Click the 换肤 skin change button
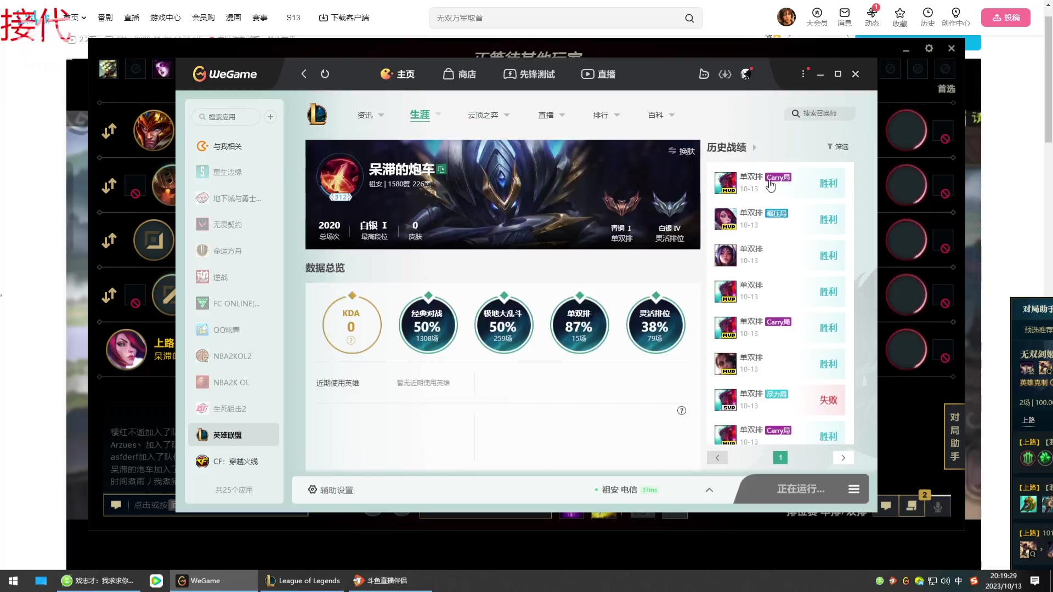This screenshot has height=592, width=1053. coord(682,151)
